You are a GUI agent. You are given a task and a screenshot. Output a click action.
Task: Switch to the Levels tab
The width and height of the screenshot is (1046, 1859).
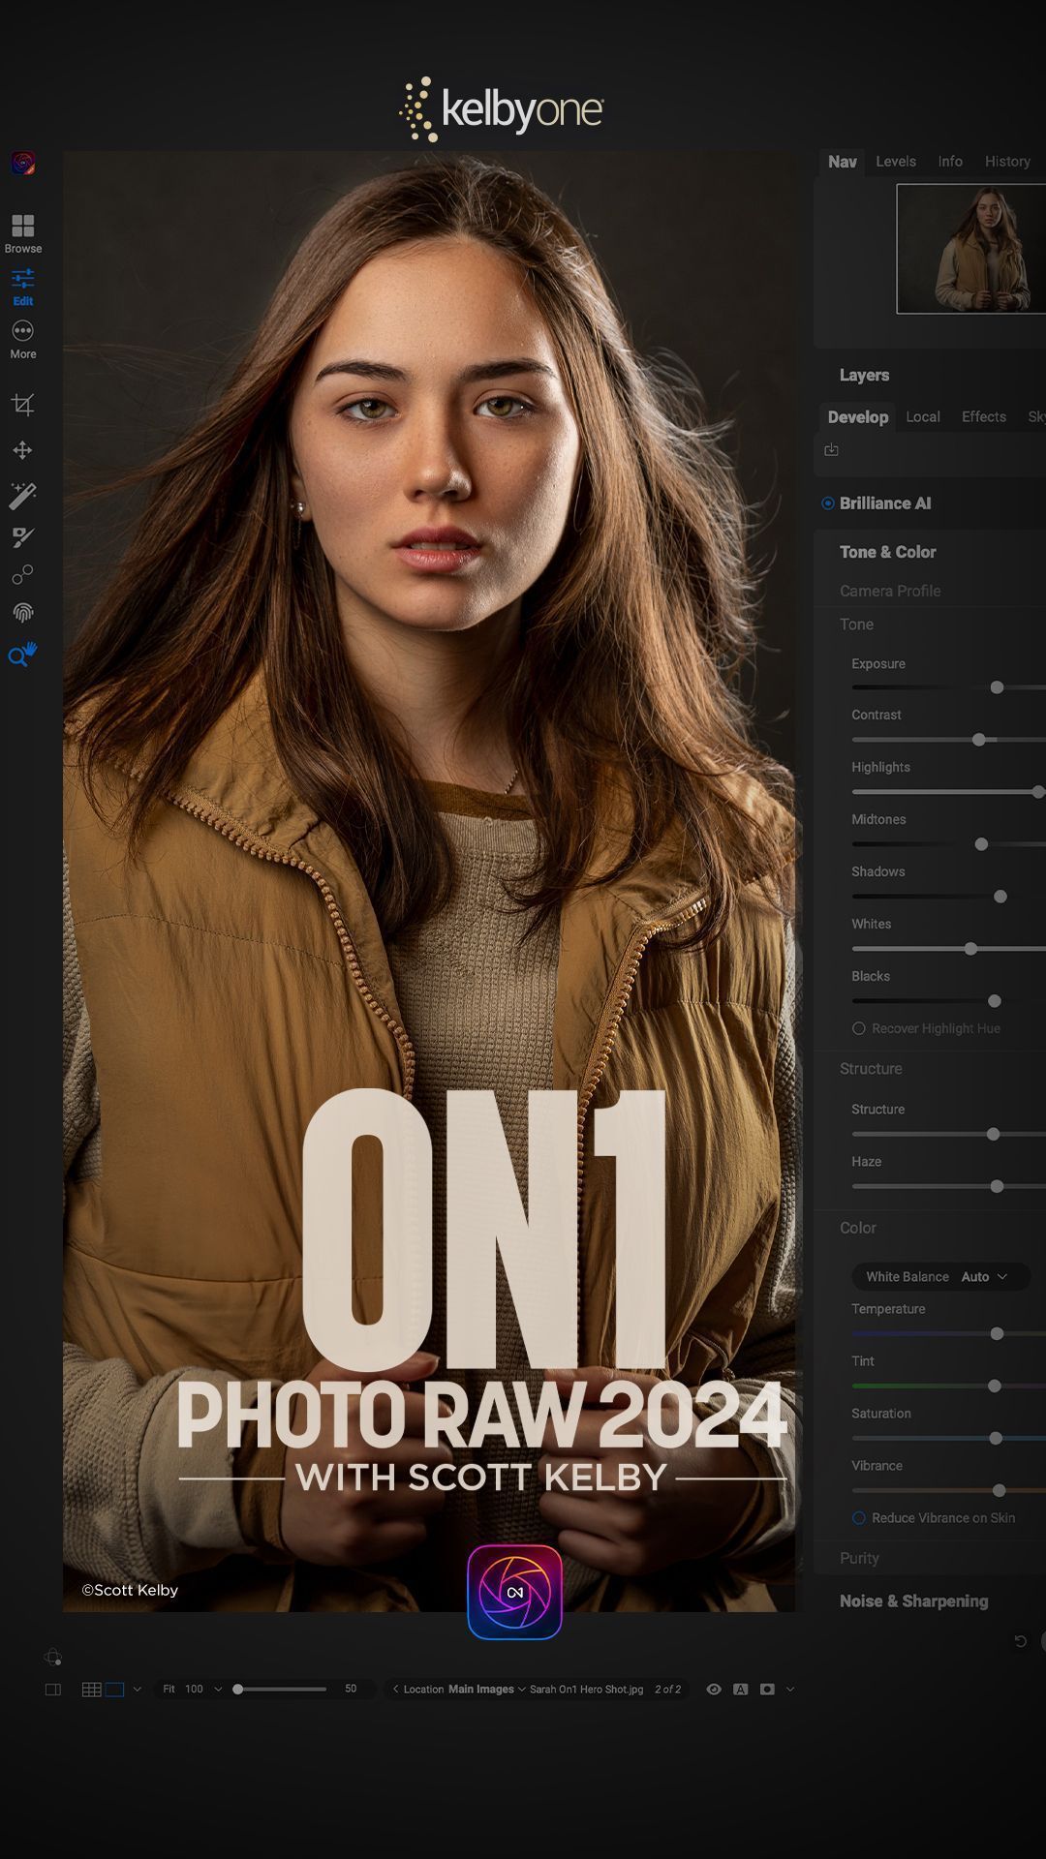[x=896, y=162]
